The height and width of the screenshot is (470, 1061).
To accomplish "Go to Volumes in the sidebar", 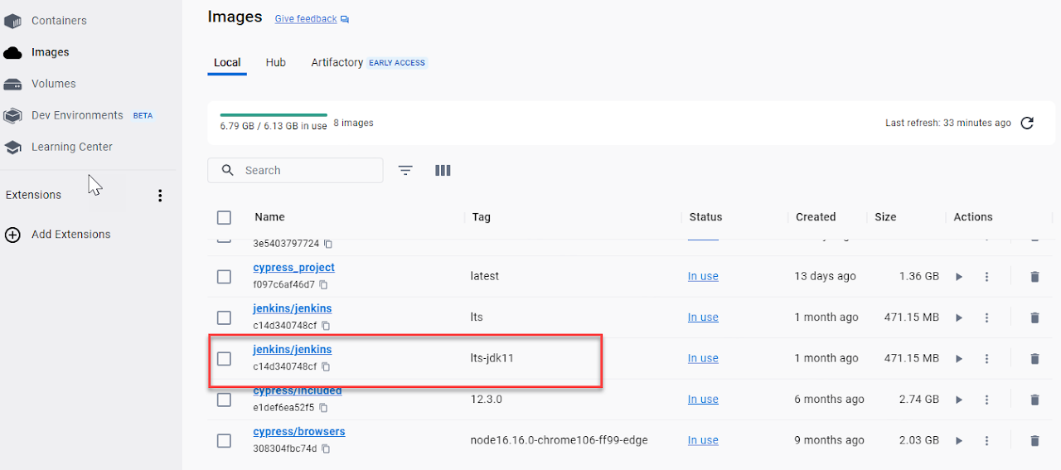I will click(54, 84).
